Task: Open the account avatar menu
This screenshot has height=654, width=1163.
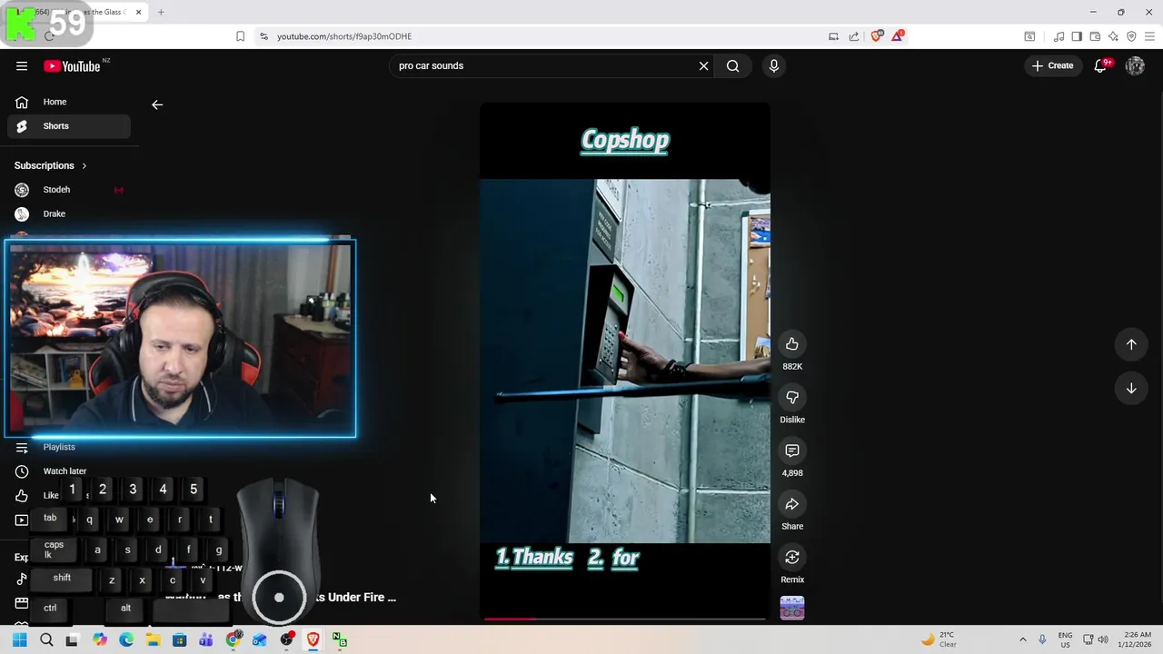Action: pyautogui.click(x=1135, y=65)
